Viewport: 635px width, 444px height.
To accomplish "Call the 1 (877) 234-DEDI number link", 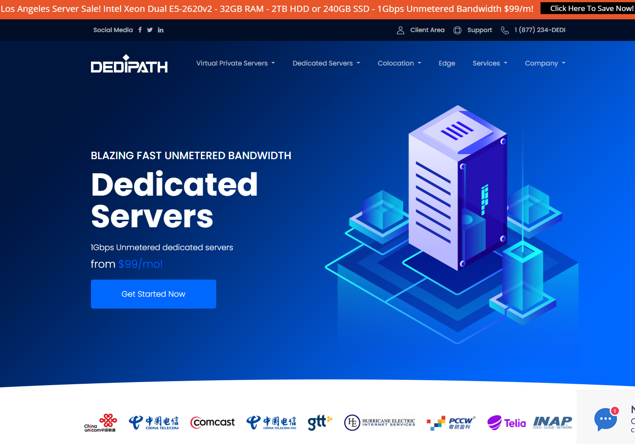I will [x=540, y=30].
